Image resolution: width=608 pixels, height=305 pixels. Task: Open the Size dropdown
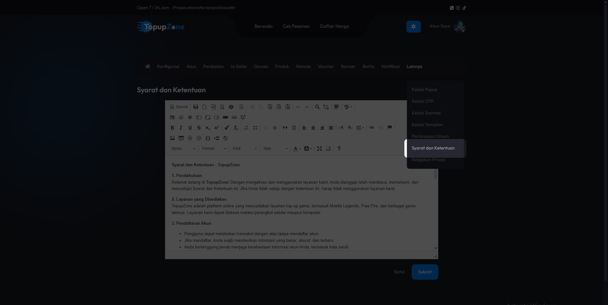(x=275, y=149)
